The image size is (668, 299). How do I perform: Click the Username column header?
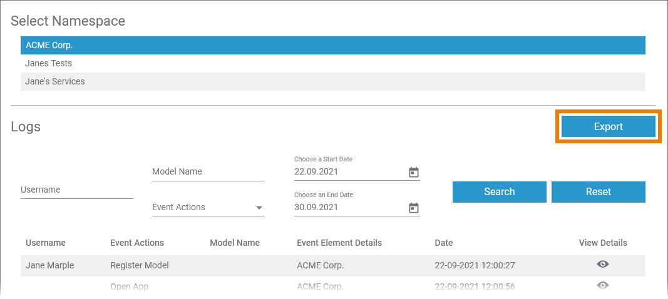coord(46,243)
